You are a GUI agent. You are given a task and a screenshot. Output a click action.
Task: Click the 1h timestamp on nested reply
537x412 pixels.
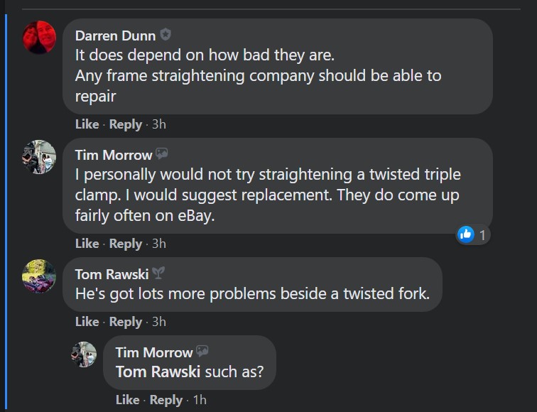pyautogui.click(x=200, y=400)
